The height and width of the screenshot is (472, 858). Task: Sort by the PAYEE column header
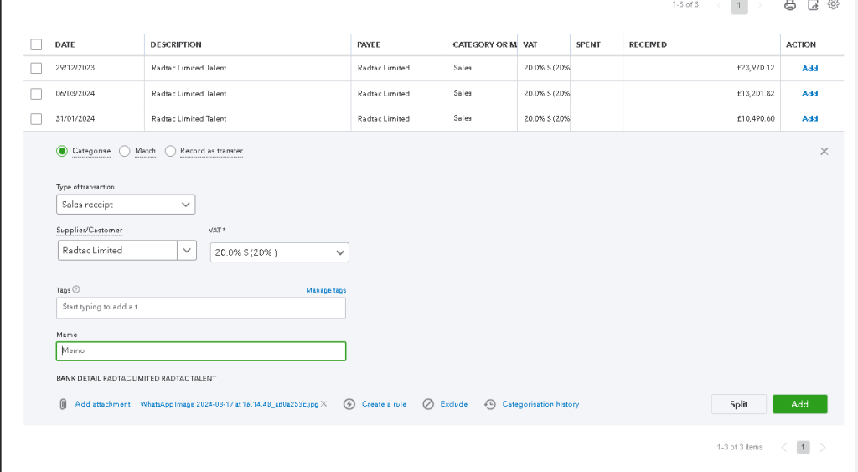[369, 45]
